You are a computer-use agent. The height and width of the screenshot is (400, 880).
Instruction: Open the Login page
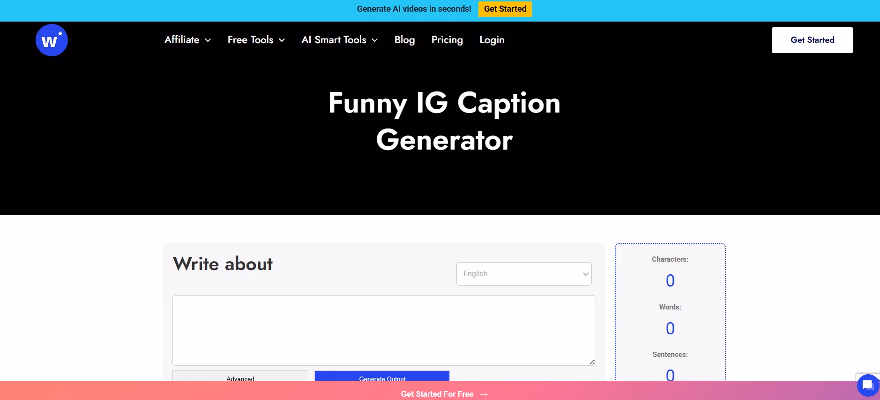point(492,40)
